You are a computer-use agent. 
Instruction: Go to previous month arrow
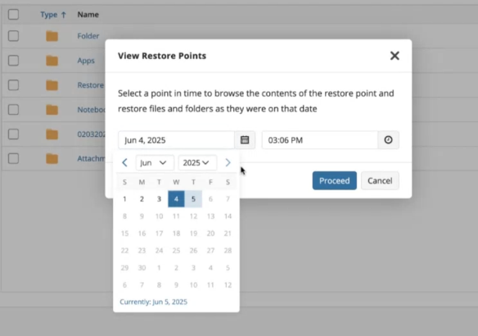(x=124, y=162)
